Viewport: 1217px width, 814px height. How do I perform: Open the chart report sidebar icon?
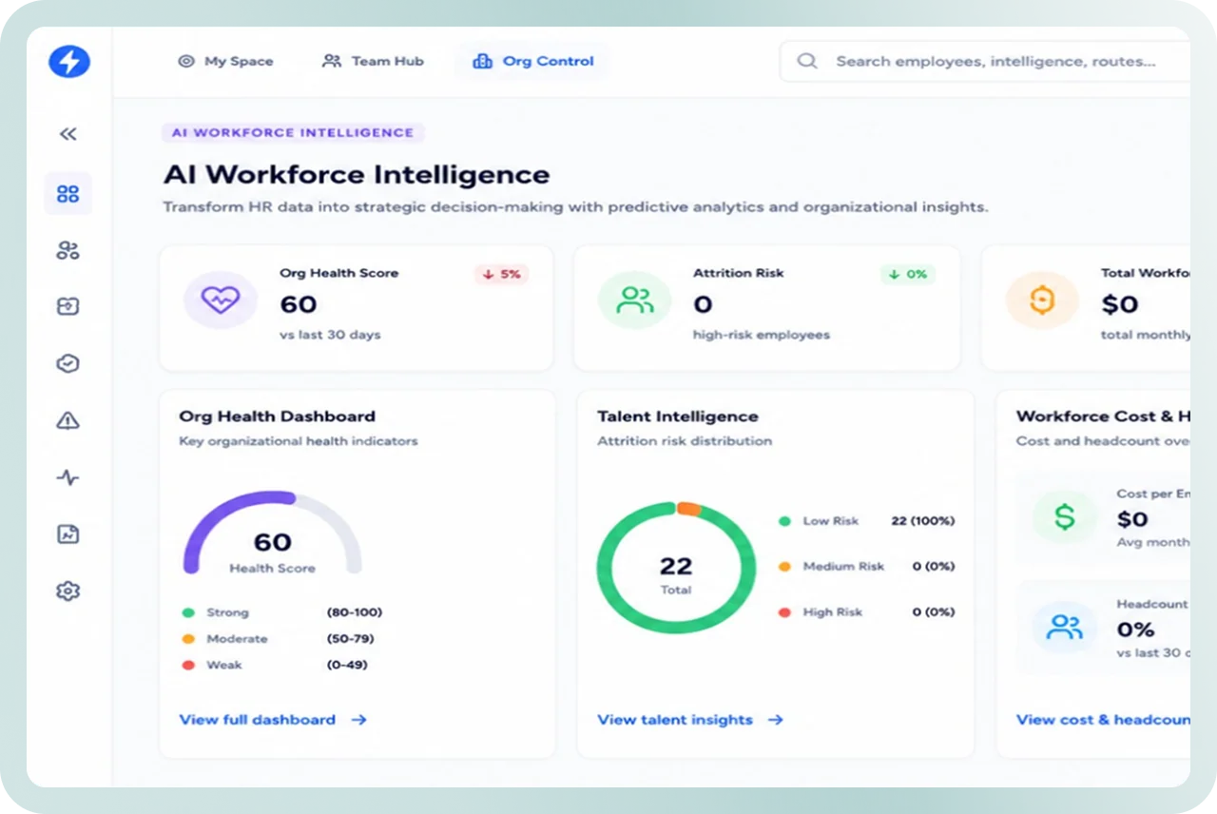pos(68,533)
